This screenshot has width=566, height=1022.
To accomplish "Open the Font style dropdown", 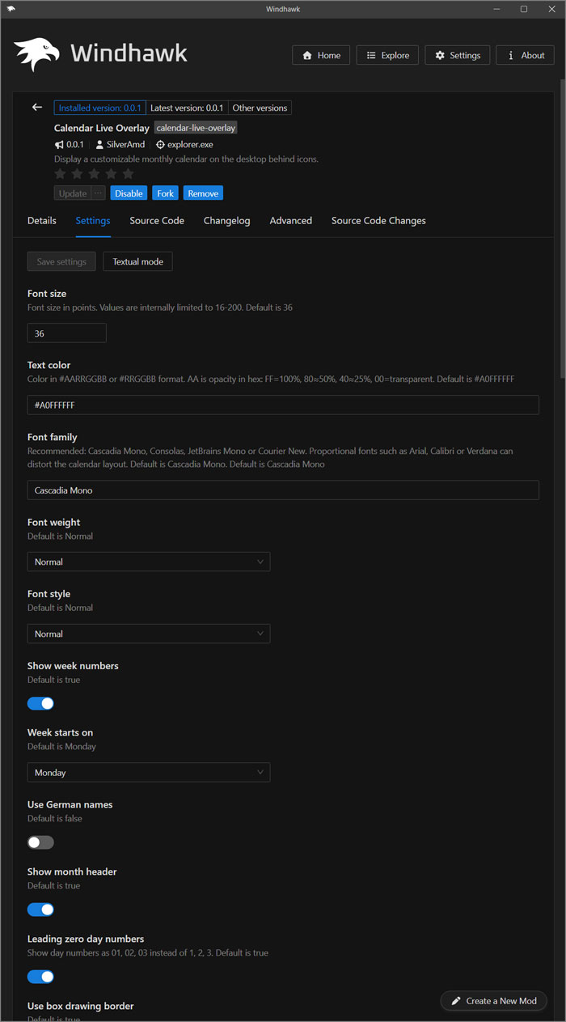I will tap(149, 634).
